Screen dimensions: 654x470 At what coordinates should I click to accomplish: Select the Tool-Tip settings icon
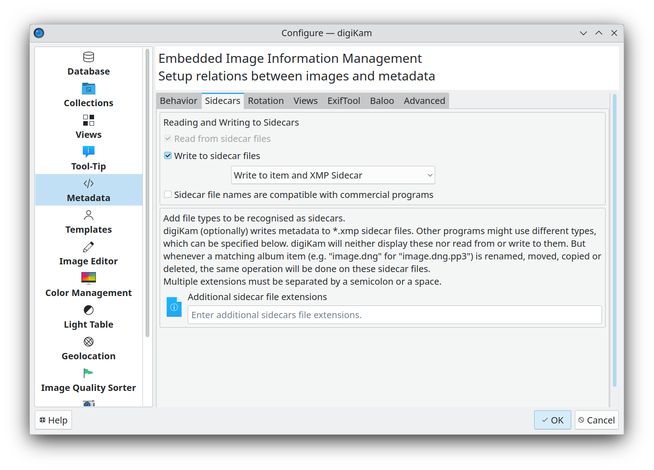coord(89,152)
